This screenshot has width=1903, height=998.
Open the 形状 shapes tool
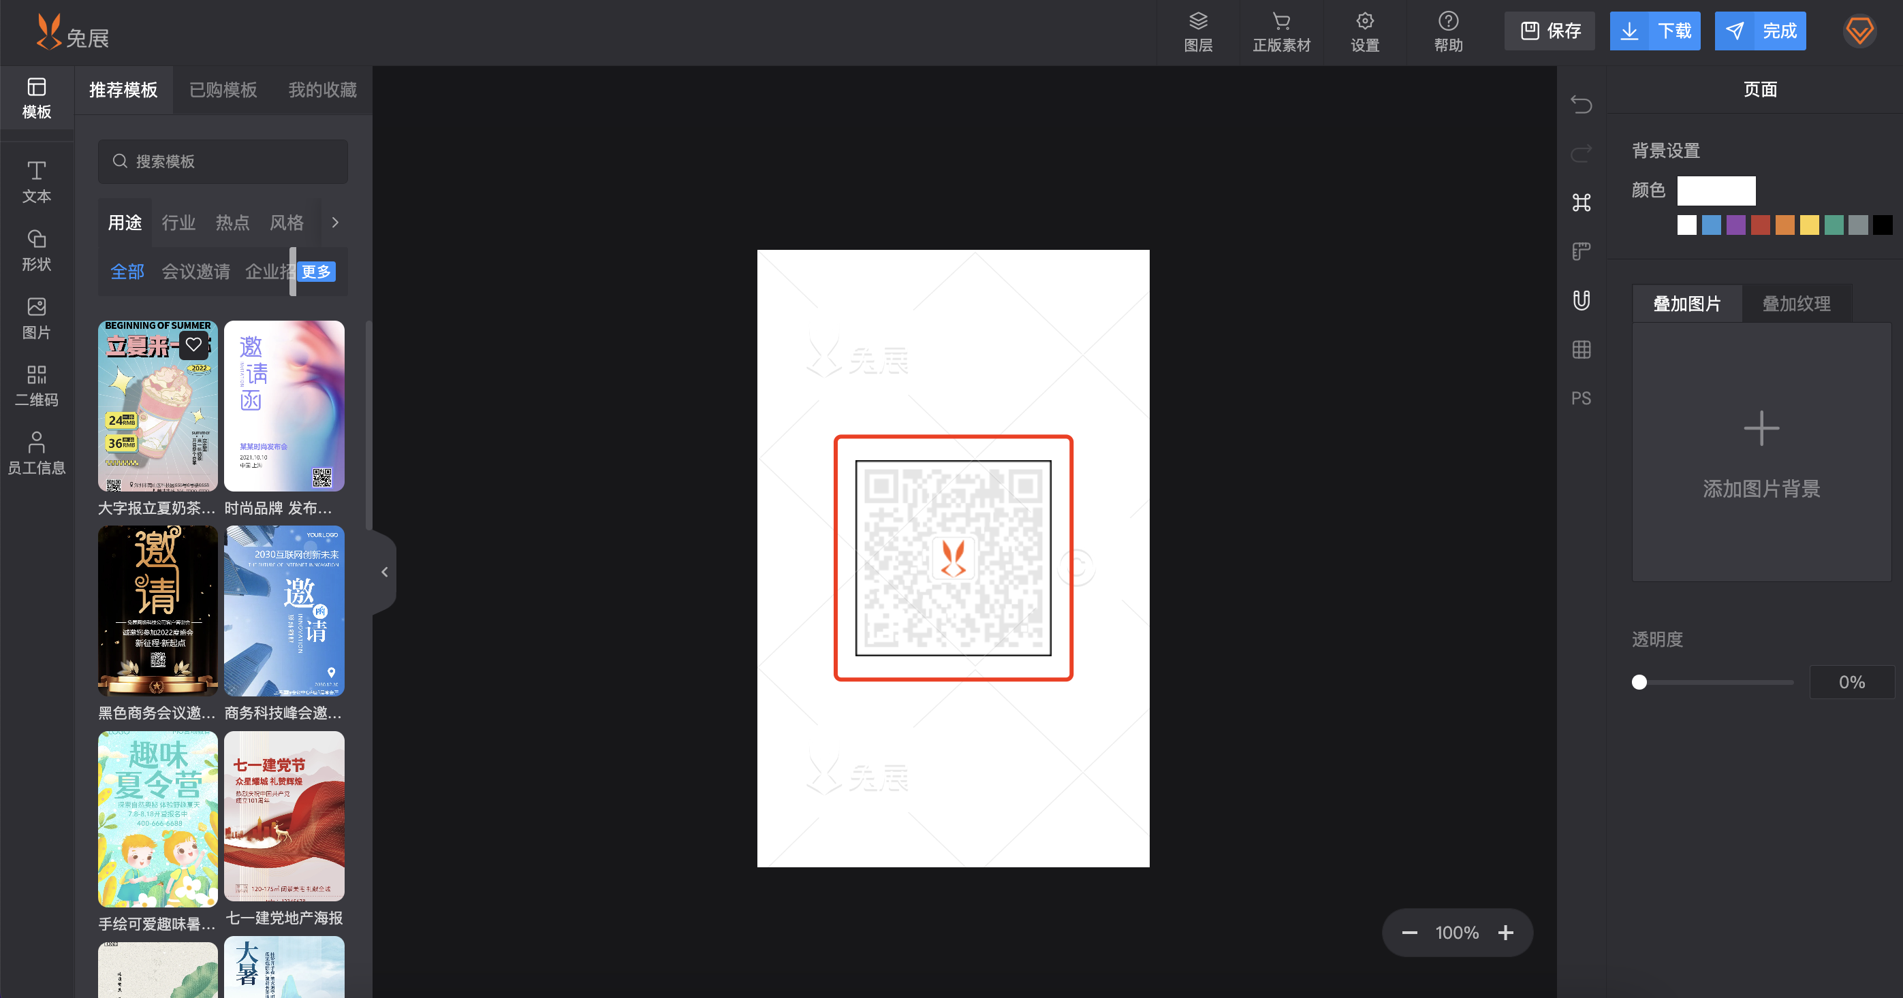pyautogui.click(x=36, y=251)
